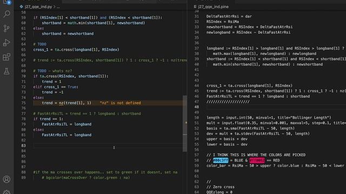Click 'RSIndex = RsiMa' in pine file
The width and height of the screenshot is (346, 194).
coord(223,22)
